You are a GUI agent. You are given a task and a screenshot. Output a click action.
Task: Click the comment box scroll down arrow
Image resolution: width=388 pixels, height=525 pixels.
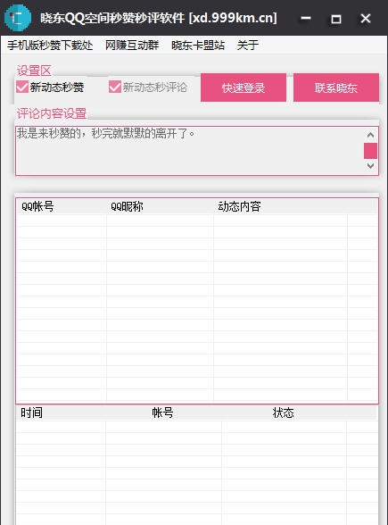(370, 166)
